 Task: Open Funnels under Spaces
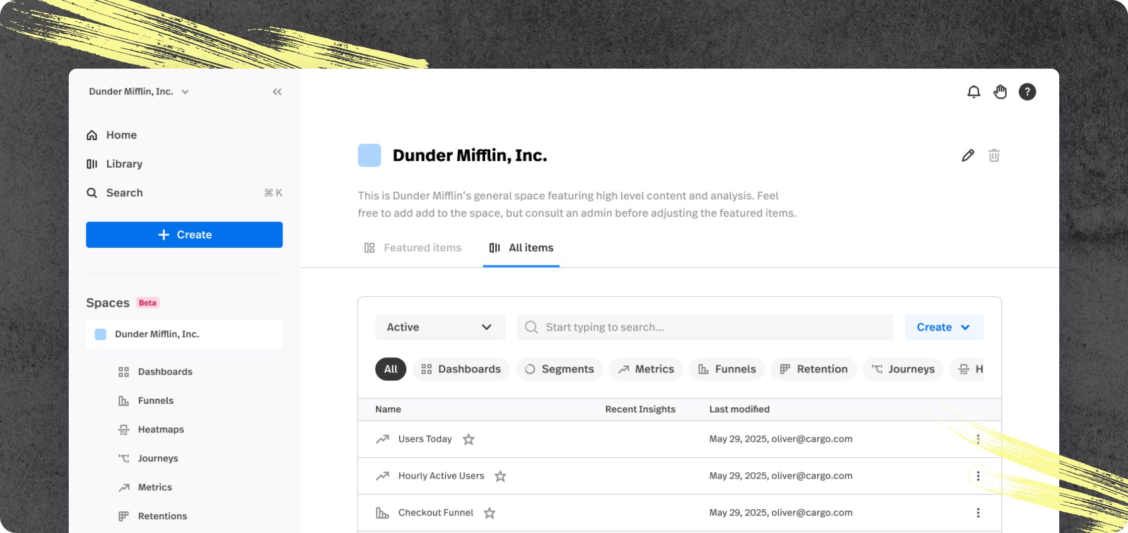pyautogui.click(x=146, y=401)
